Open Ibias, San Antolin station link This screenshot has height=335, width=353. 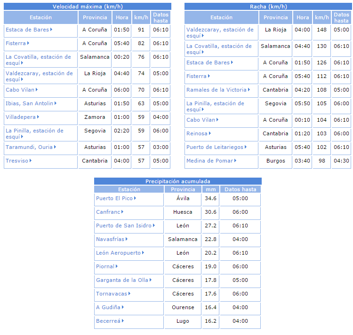(29, 103)
